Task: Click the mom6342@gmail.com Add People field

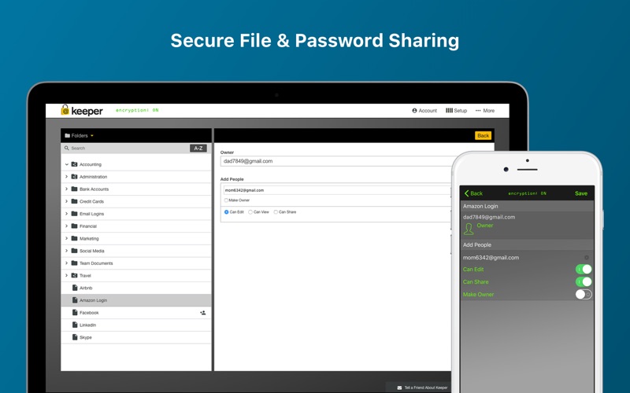Action: [x=337, y=190]
